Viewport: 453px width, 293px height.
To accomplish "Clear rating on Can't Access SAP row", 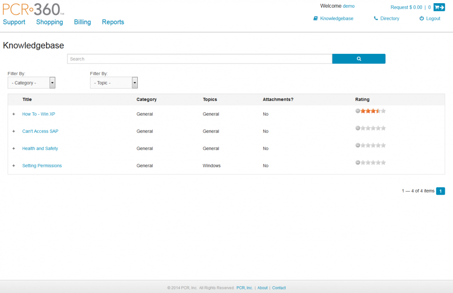I will [358, 128].
